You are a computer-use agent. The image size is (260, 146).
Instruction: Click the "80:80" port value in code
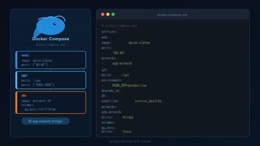pyautogui.click(x=119, y=53)
